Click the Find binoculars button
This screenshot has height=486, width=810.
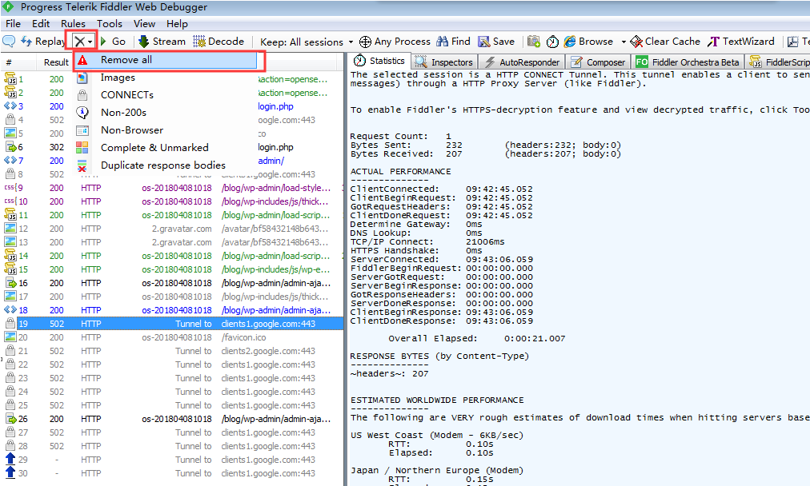pos(453,42)
